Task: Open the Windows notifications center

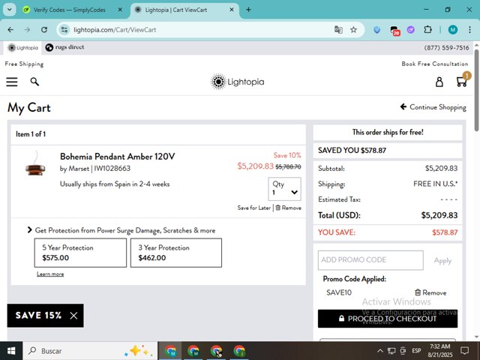Action: [x=465, y=351]
